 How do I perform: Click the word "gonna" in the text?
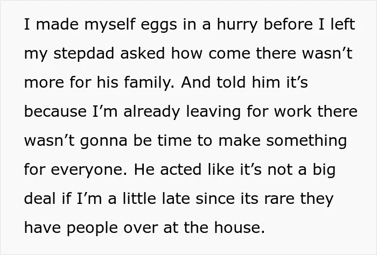pyautogui.click(x=103, y=141)
